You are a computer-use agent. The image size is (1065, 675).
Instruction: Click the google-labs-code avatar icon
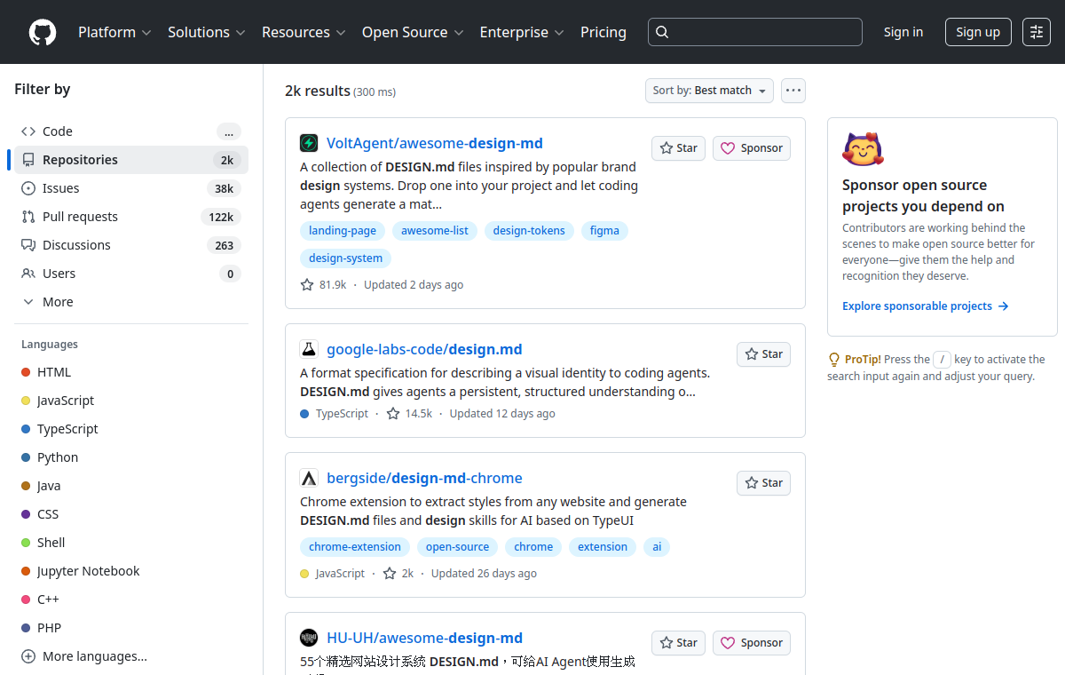pyautogui.click(x=309, y=349)
